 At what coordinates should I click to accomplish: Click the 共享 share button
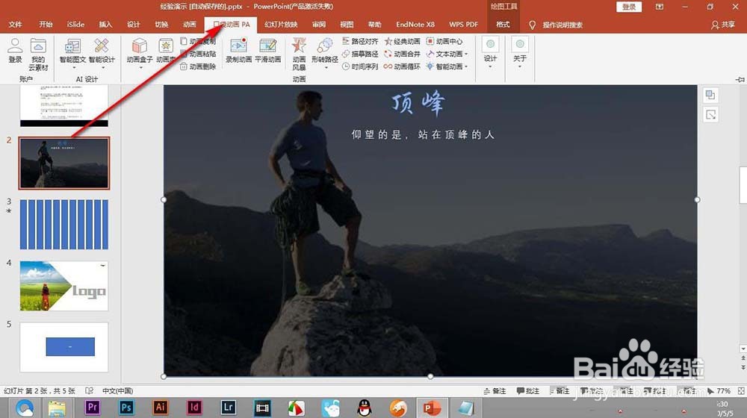pyautogui.click(x=723, y=25)
